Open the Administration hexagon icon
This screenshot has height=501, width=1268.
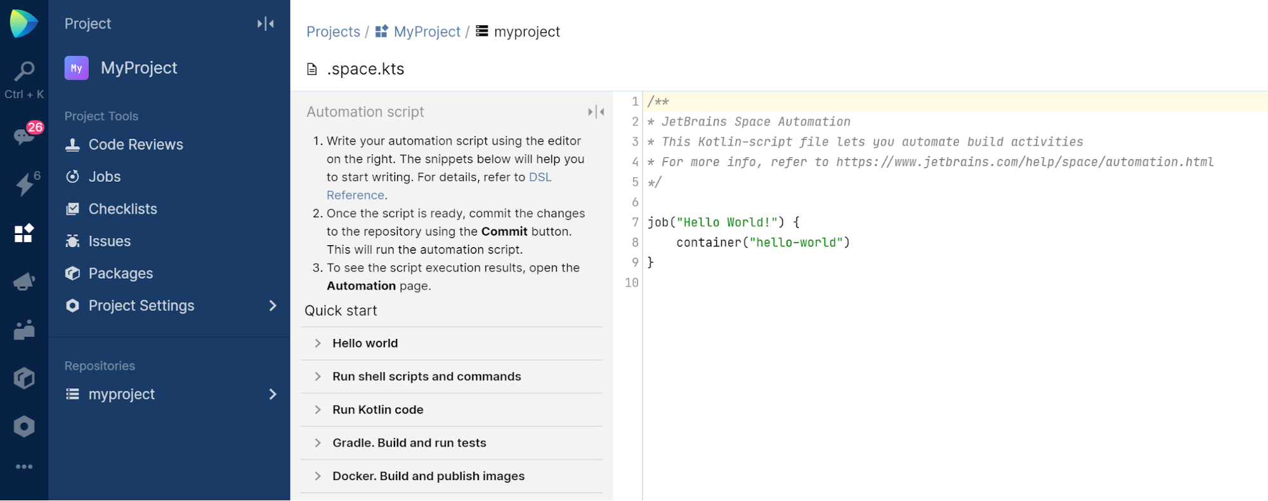pos(24,426)
